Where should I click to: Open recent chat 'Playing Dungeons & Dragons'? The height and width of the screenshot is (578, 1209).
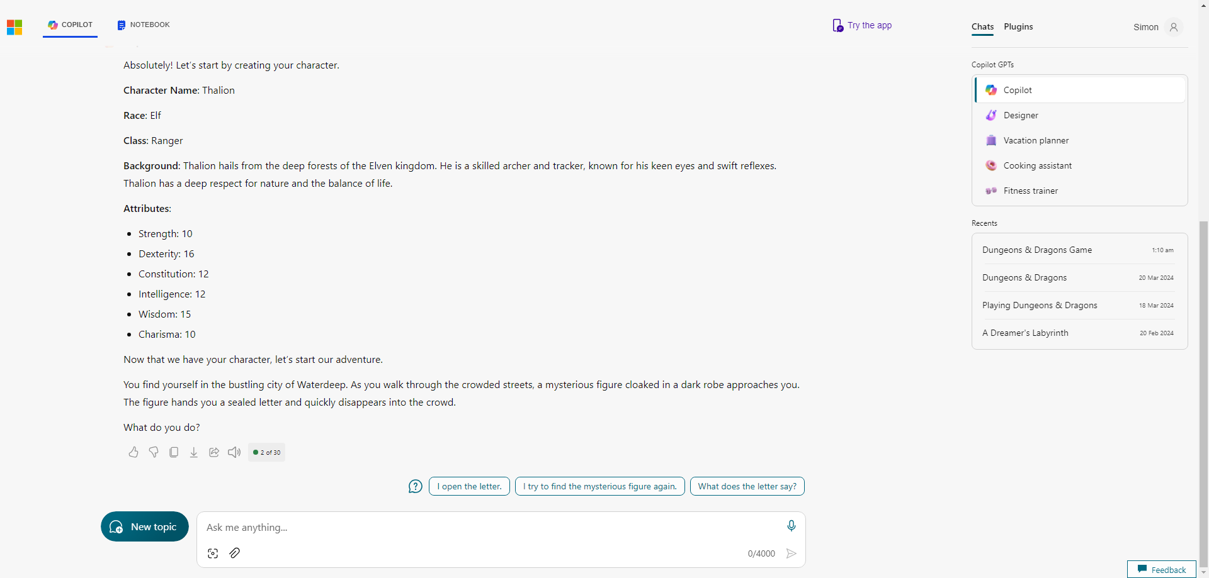coord(1079,305)
